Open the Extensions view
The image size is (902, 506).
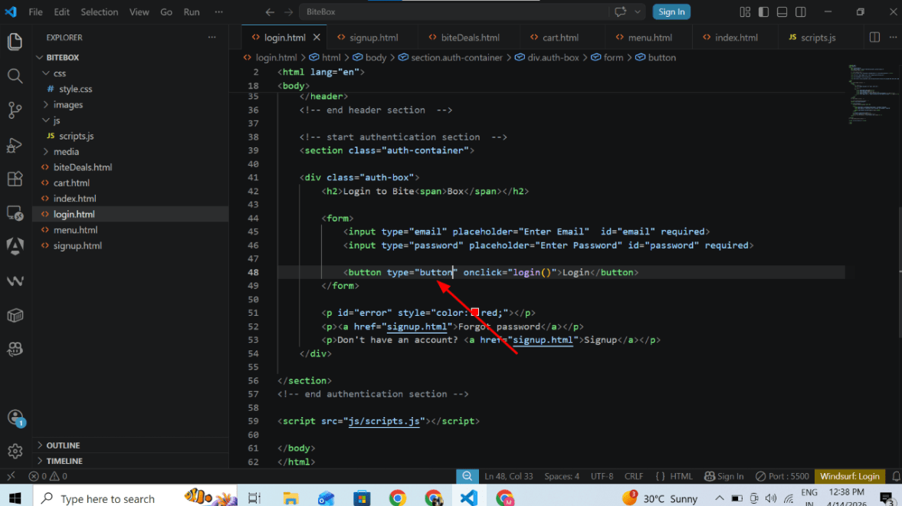pos(15,179)
